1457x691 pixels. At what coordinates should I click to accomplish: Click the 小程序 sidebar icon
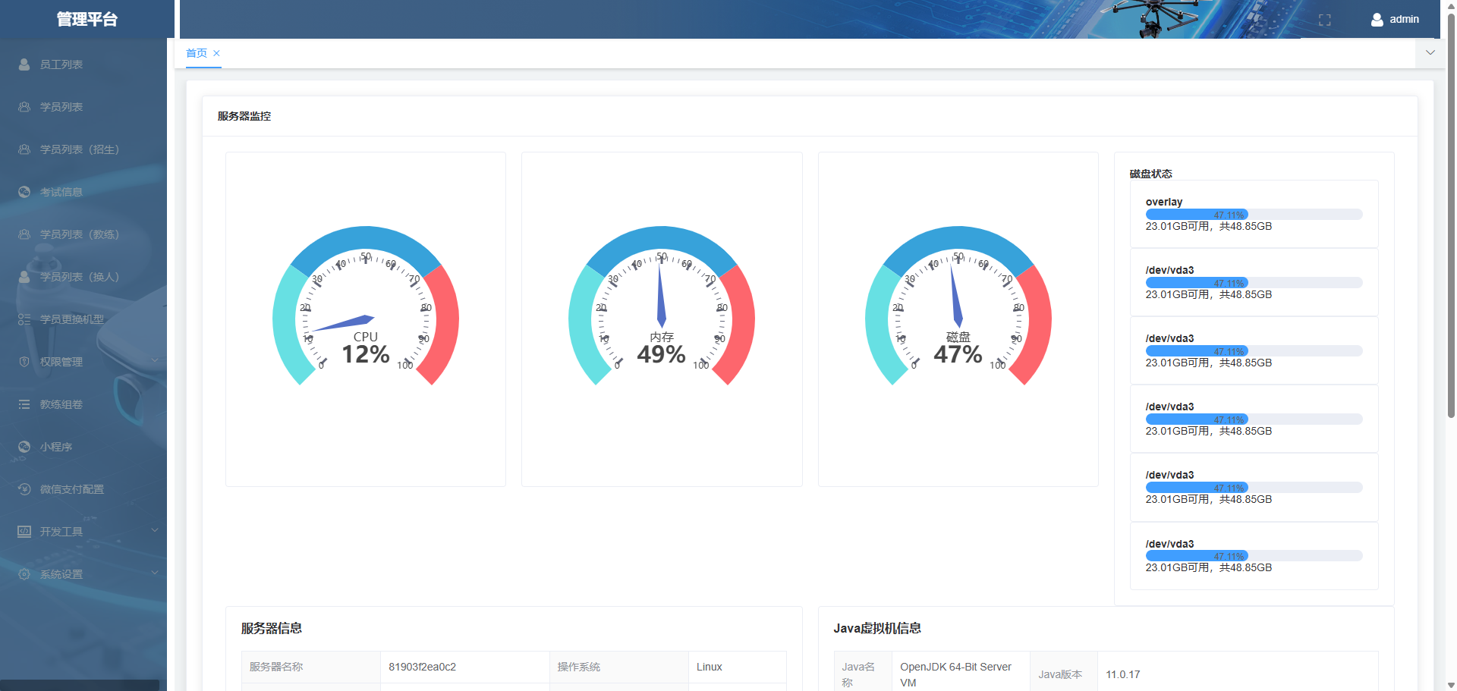24,447
